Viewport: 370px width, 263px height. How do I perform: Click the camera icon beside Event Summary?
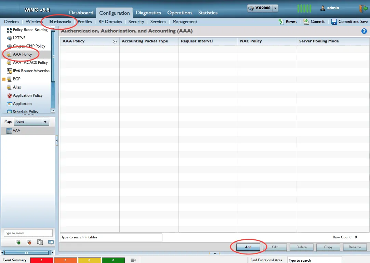tap(133, 260)
